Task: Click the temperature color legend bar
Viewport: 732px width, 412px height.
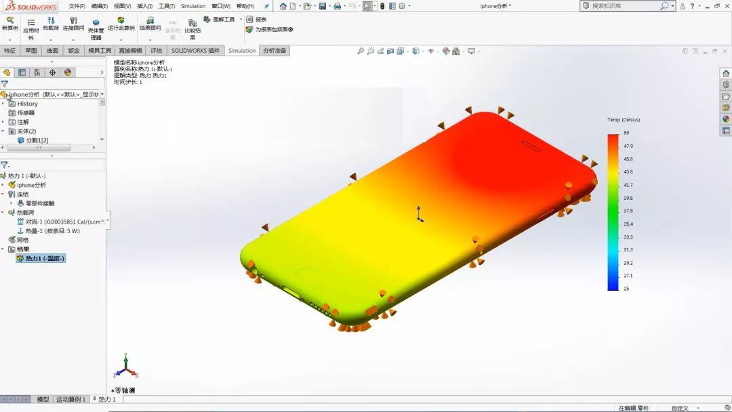Action: pos(613,212)
